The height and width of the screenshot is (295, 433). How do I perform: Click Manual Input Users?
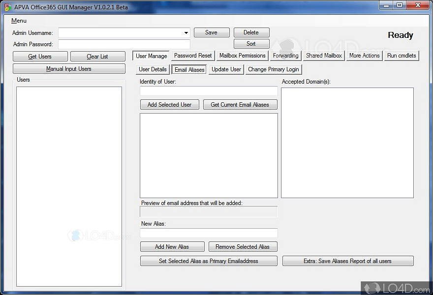(x=69, y=68)
